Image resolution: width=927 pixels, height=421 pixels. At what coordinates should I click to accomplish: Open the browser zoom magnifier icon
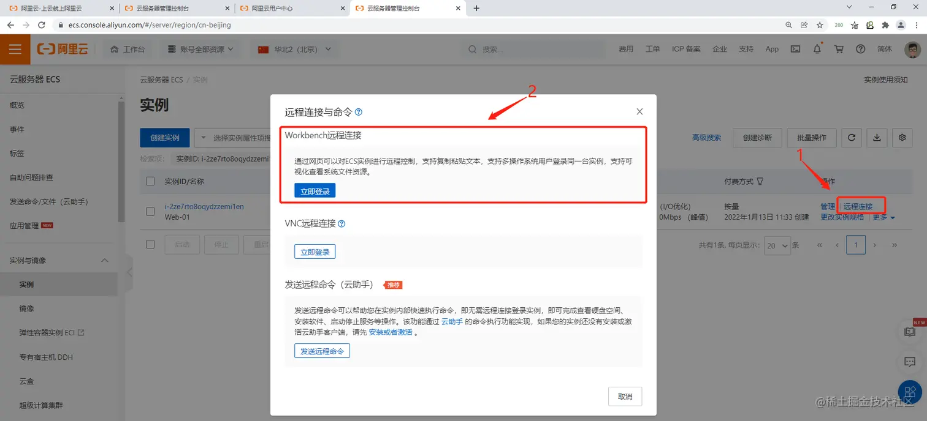(x=789, y=25)
